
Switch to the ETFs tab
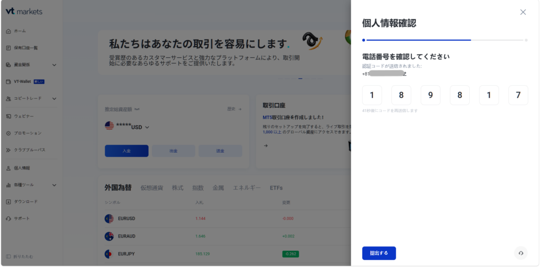point(276,188)
